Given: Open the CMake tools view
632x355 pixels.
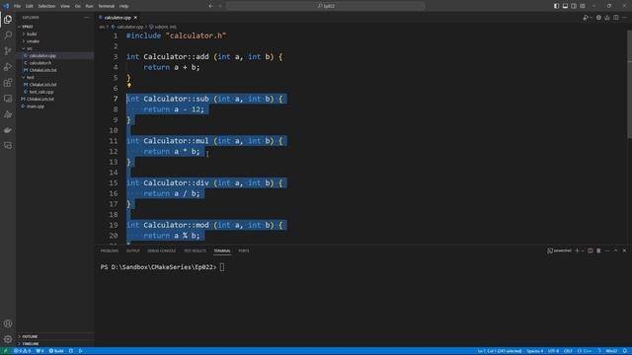Looking at the screenshot, I should [x=8, y=114].
